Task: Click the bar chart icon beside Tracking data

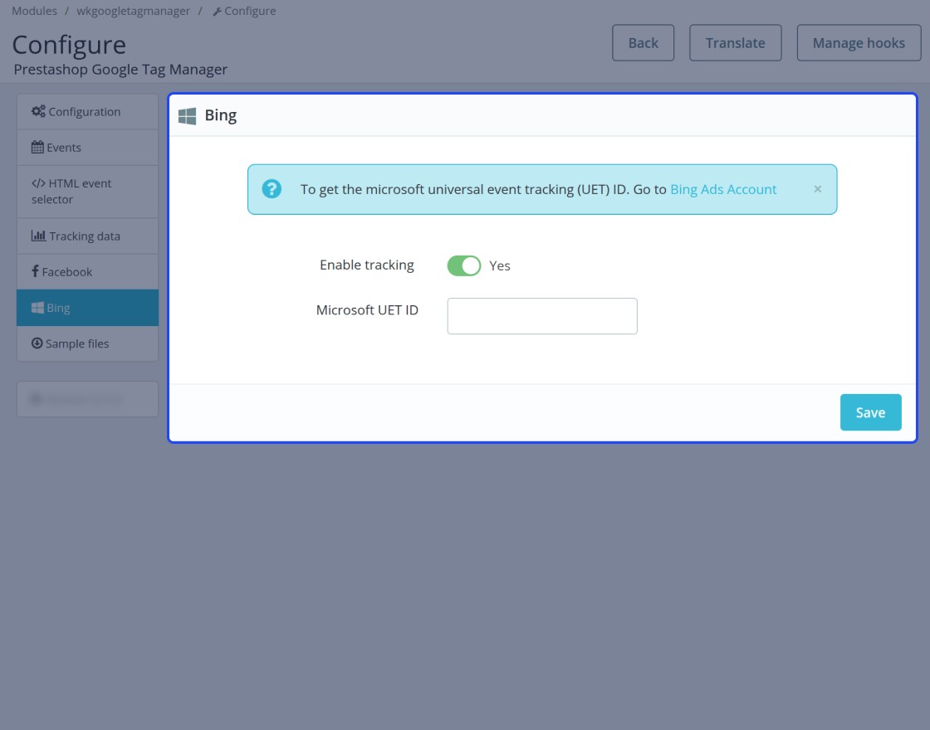Action: [38, 236]
